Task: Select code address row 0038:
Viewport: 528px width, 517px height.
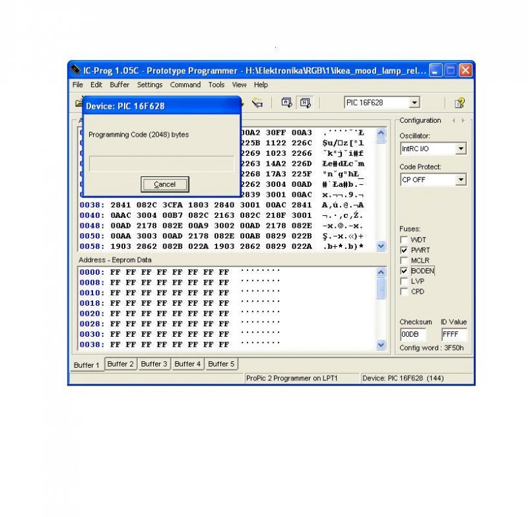Action: point(92,205)
